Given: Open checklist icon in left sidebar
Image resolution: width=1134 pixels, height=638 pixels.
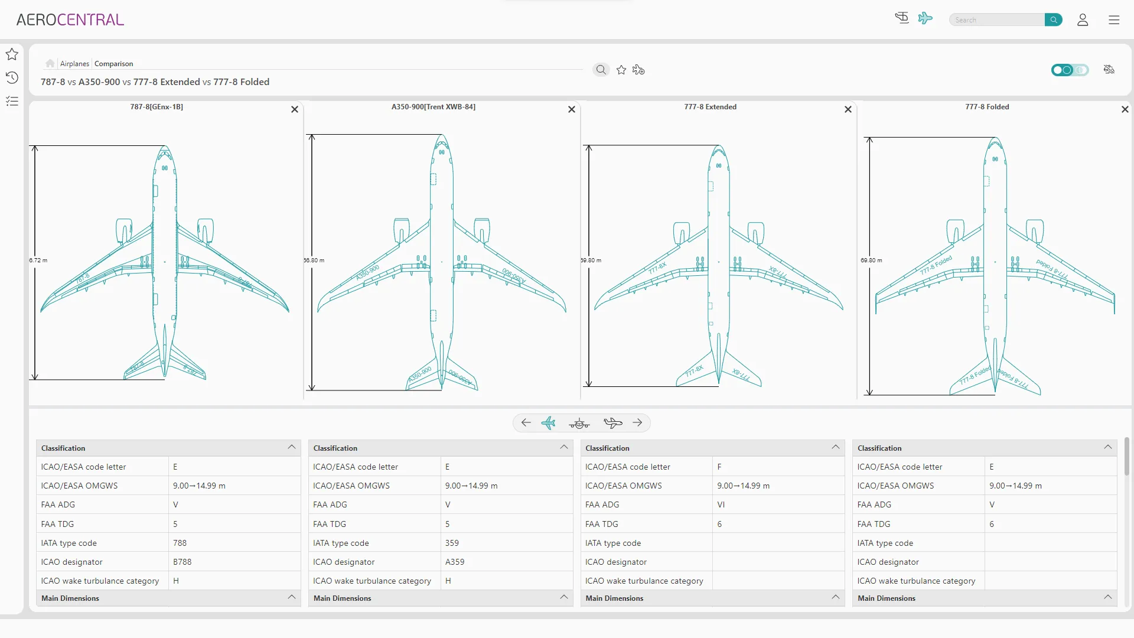Looking at the screenshot, I should [12, 101].
